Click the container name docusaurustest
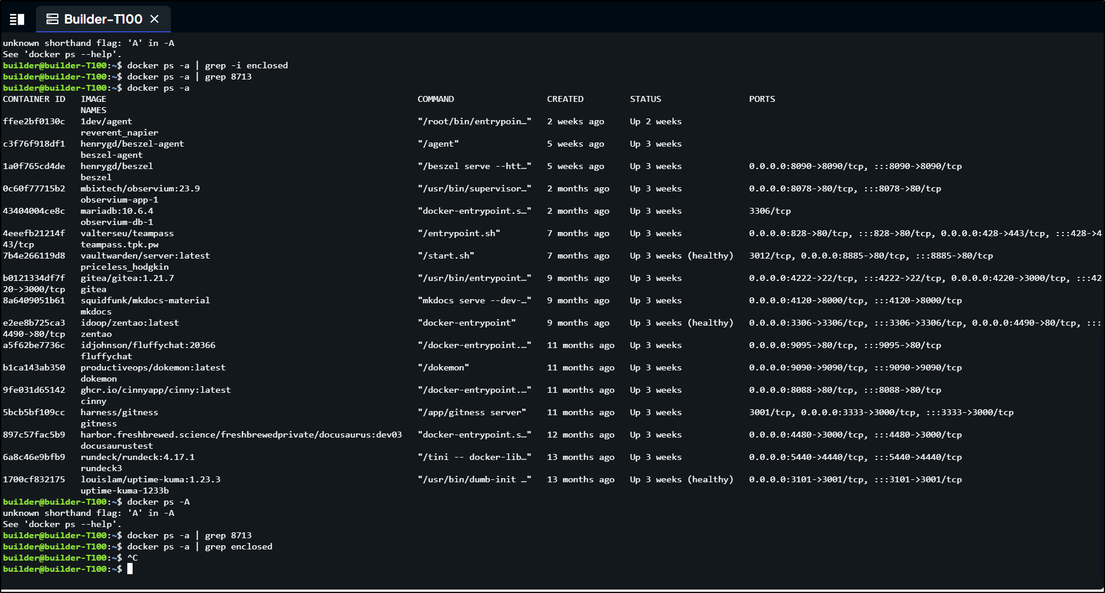This screenshot has width=1105, height=593. 117,446
